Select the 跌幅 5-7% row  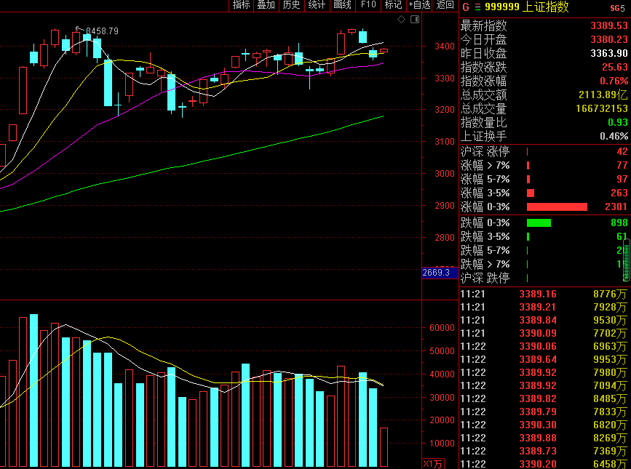[x=544, y=250]
